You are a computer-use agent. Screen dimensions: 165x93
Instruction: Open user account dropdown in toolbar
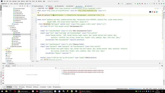pyautogui.click(x=119, y=4)
